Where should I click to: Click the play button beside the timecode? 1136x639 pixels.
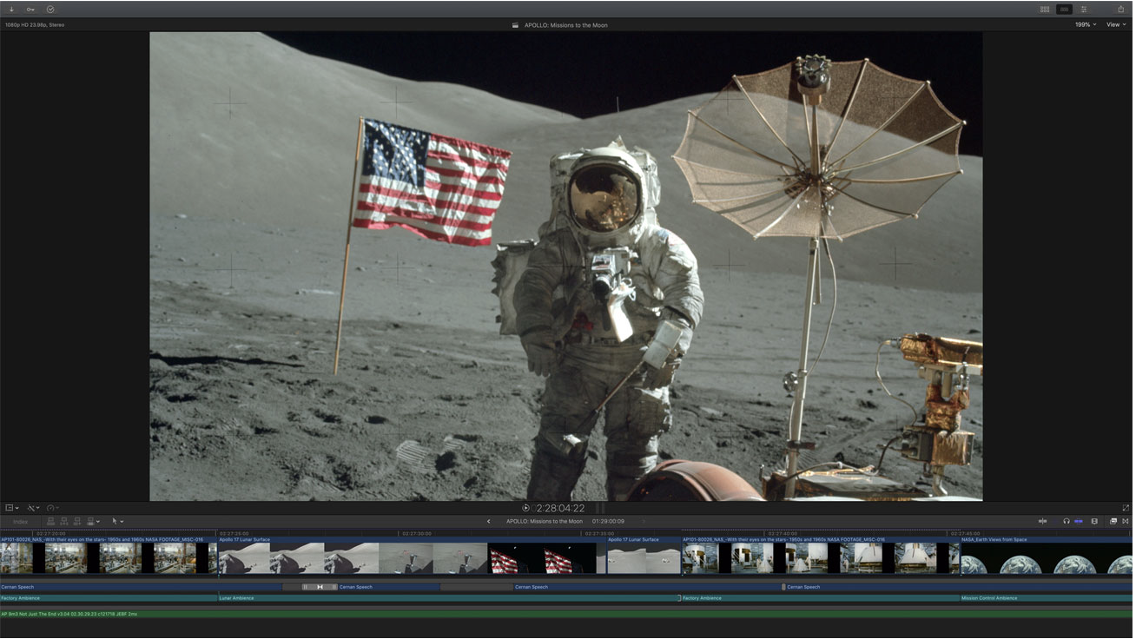click(x=525, y=508)
